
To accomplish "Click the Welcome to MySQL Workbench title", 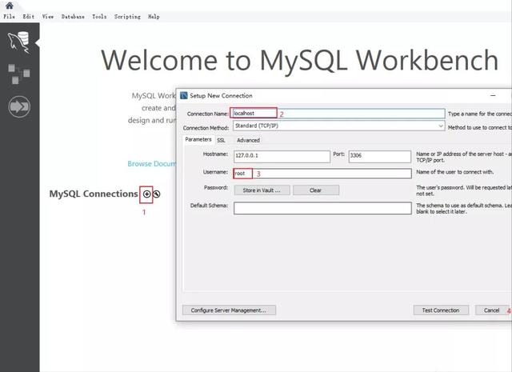I will 299,60.
